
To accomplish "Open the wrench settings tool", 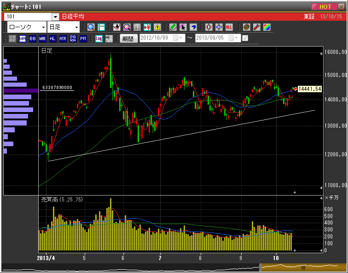I will (257, 27).
